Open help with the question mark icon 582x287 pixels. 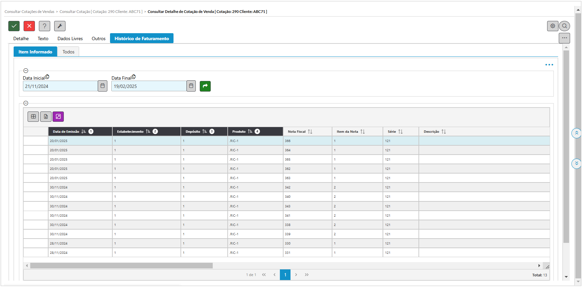tap(45, 26)
